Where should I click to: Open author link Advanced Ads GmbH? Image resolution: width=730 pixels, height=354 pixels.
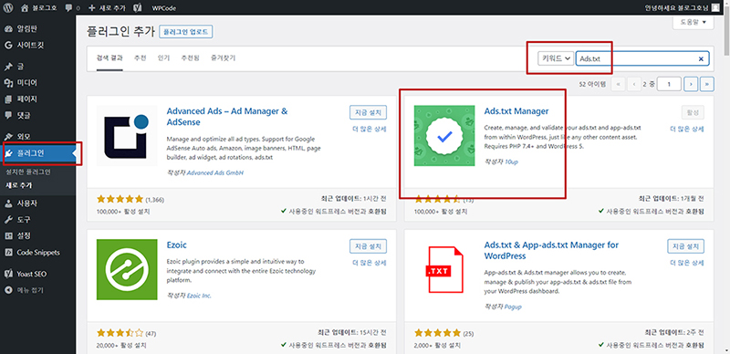tap(215, 172)
